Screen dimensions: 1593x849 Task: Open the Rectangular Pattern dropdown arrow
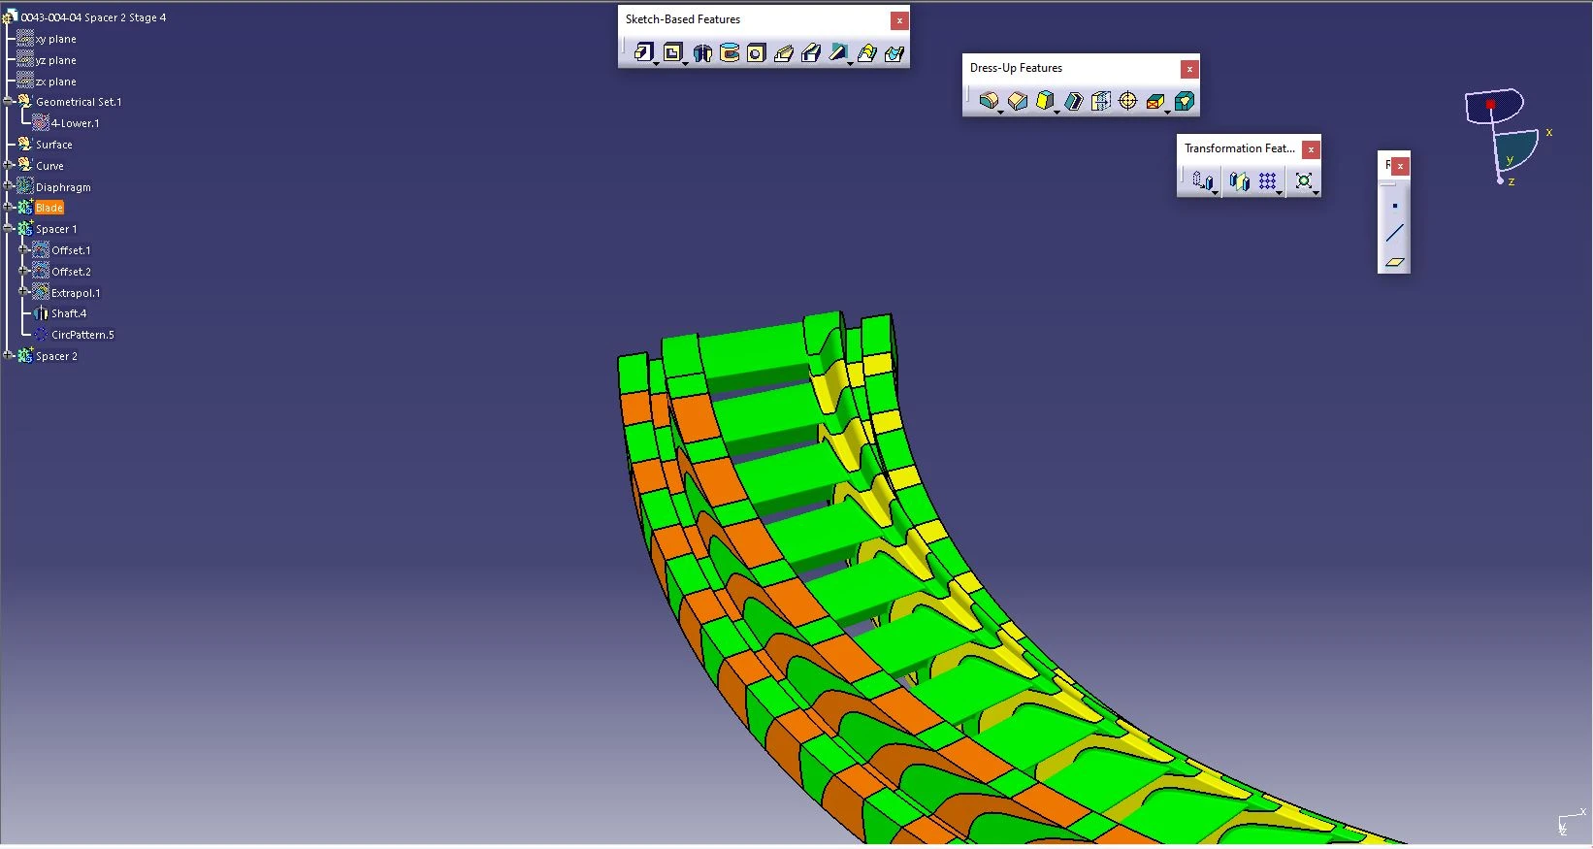[x=1280, y=192]
